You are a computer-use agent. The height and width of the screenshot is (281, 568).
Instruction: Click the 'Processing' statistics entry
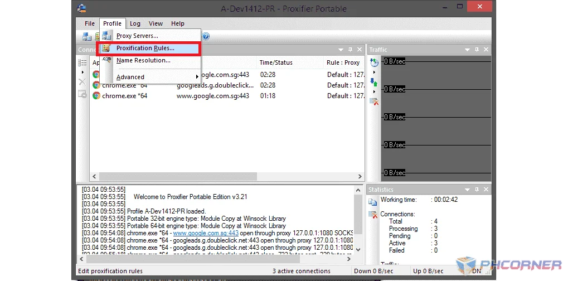click(x=403, y=229)
